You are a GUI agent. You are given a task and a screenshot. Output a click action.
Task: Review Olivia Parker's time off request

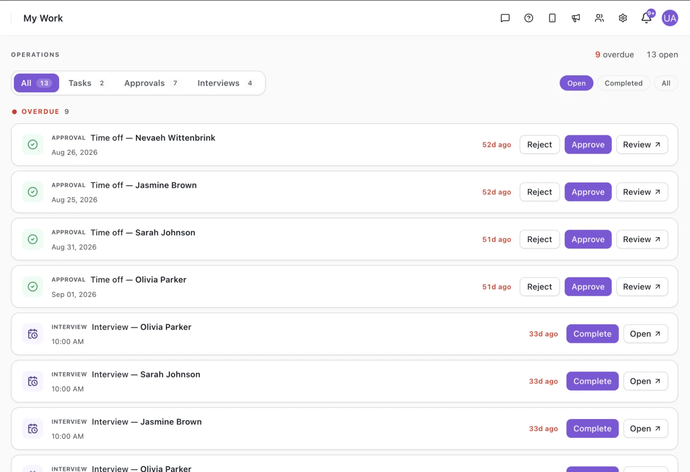click(x=642, y=287)
